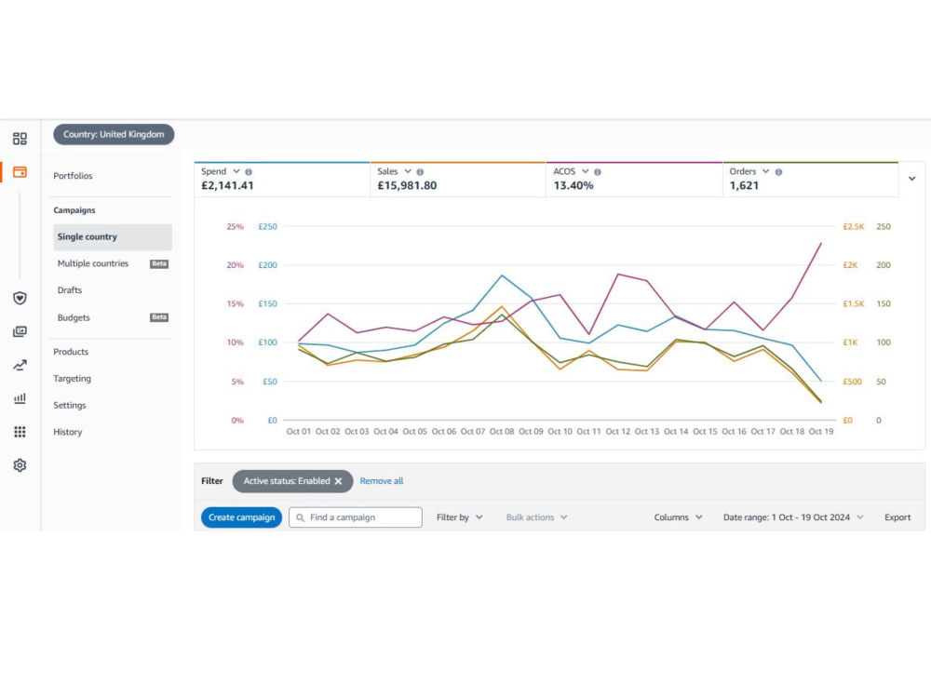This screenshot has width=931, height=698.
Task: Open the nine-dot apps grid icon
Action: (20, 432)
